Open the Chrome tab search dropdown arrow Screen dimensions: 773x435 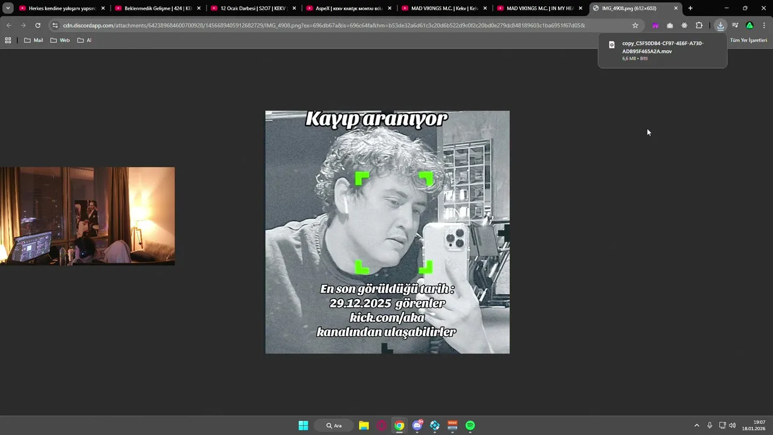[x=8, y=8]
